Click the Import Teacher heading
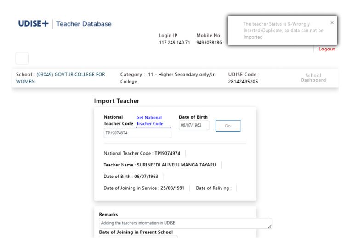 pos(117,101)
